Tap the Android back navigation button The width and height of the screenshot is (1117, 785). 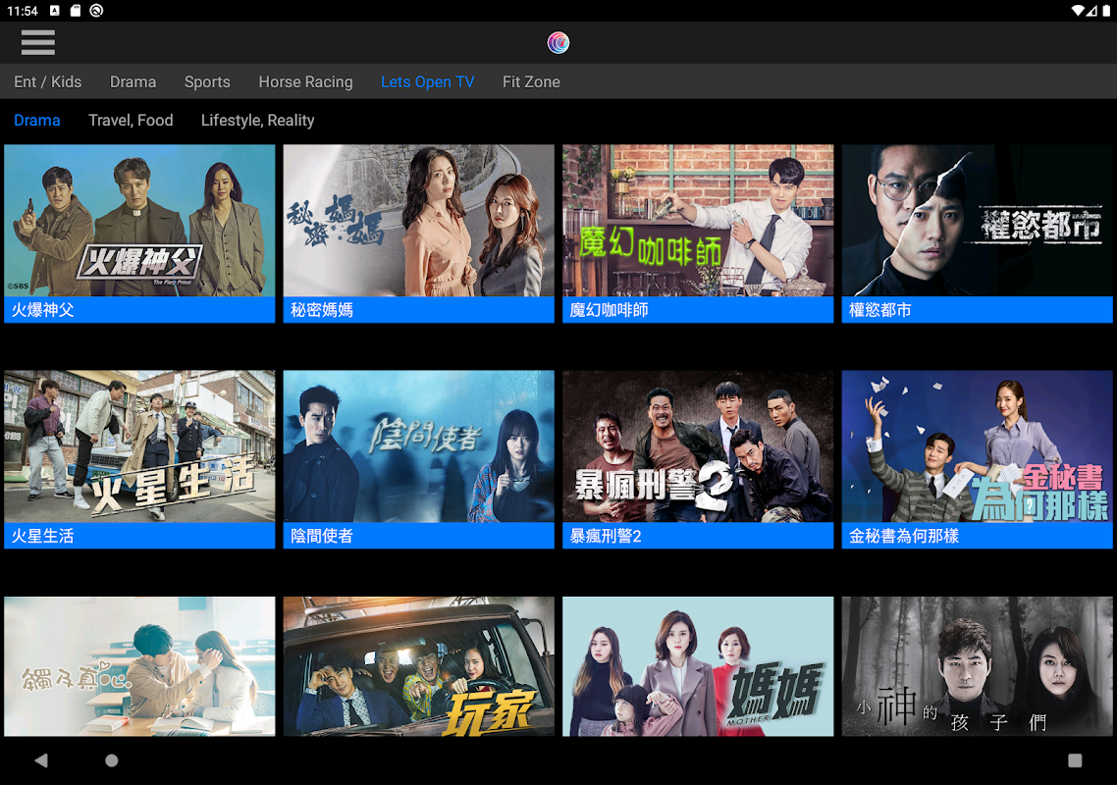coord(41,760)
